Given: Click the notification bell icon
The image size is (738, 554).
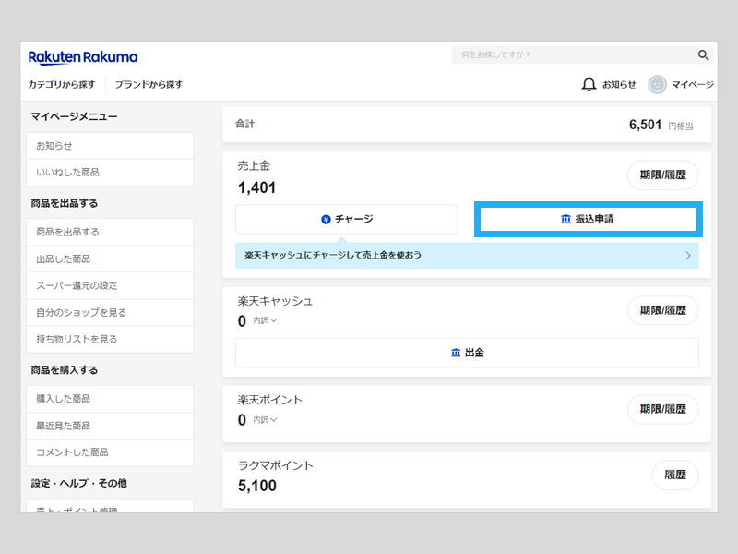Looking at the screenshot, I should (x=589, y=84).
